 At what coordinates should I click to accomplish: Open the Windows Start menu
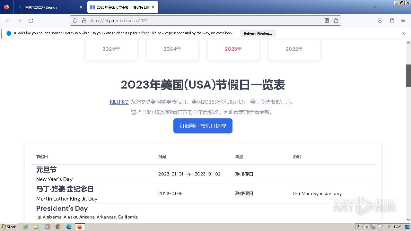pos(9,227)
